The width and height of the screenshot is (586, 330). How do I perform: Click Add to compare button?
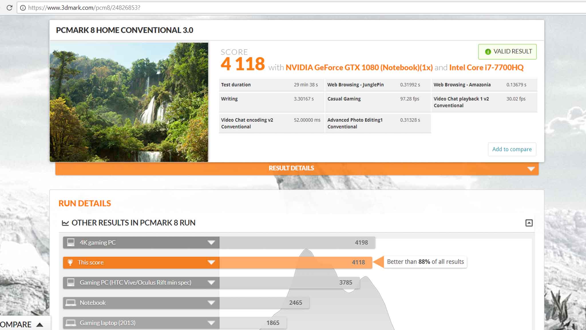(x=512, y=149)
